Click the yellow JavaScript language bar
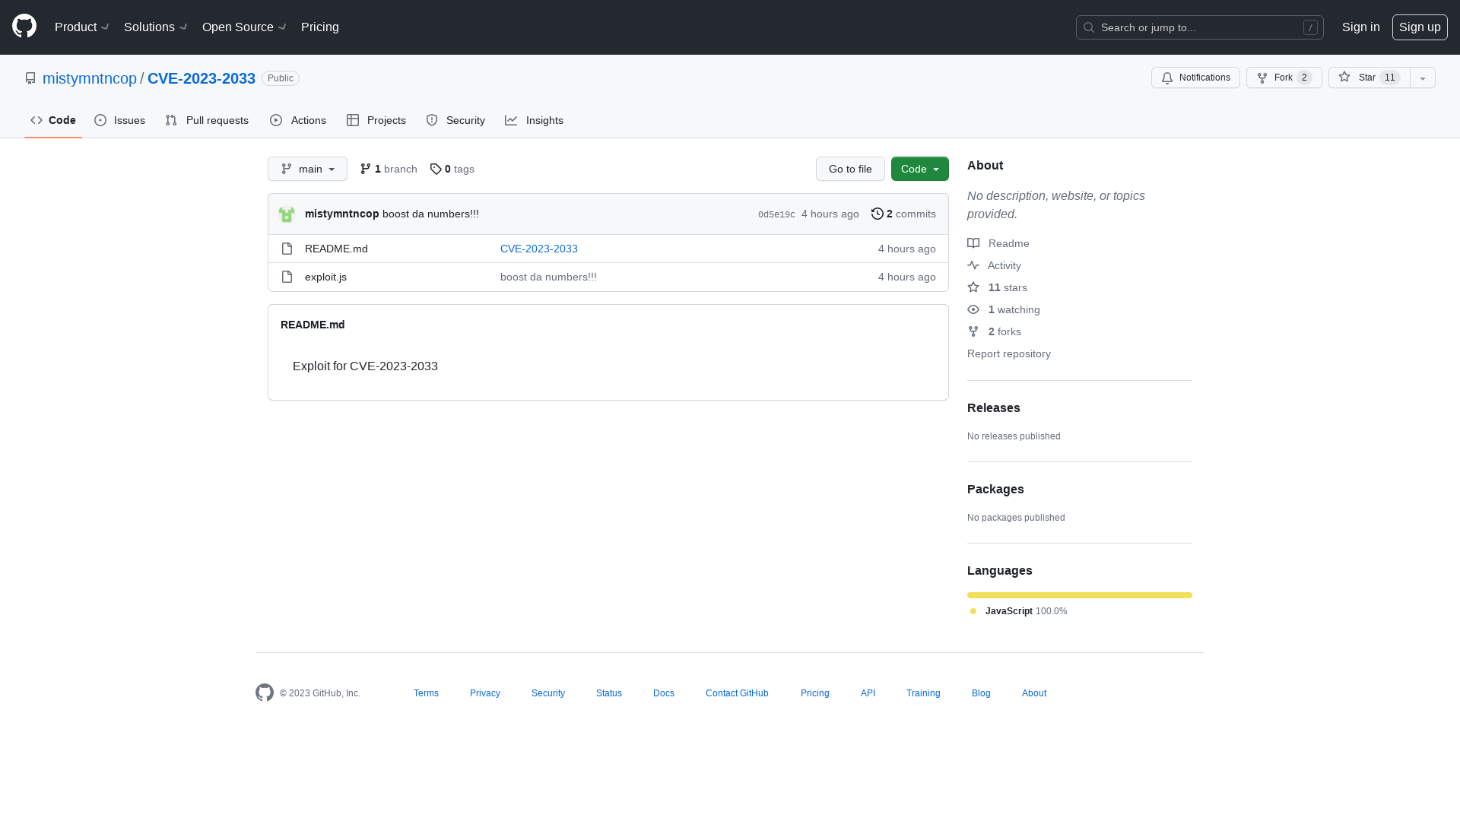The image size is (1460, 821). 1080,595
